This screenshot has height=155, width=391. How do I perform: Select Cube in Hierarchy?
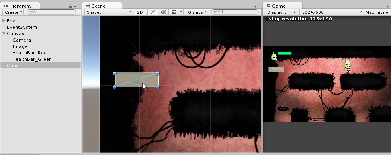(x=13, y=66)
